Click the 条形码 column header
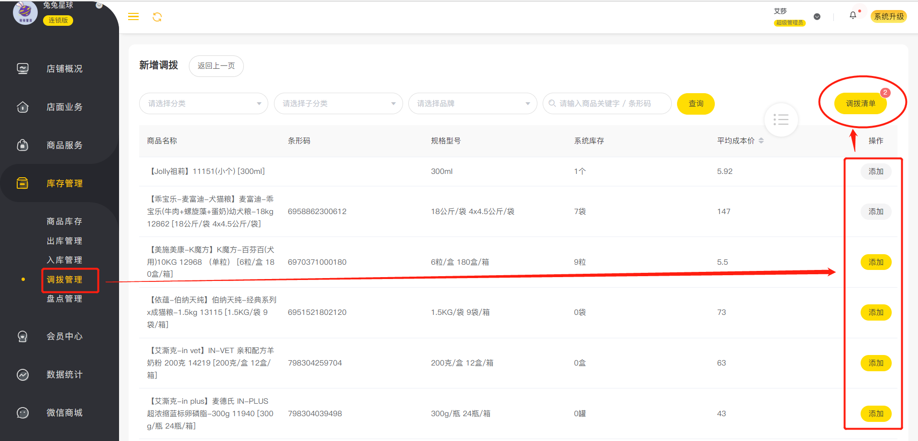Screen dimensions: 918x441 point(299,141)
